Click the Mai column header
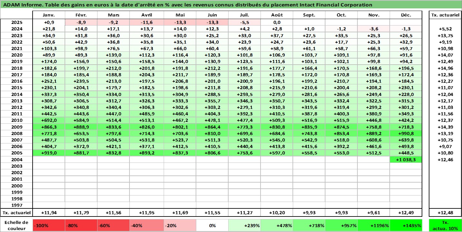 [x=180, y=15]
